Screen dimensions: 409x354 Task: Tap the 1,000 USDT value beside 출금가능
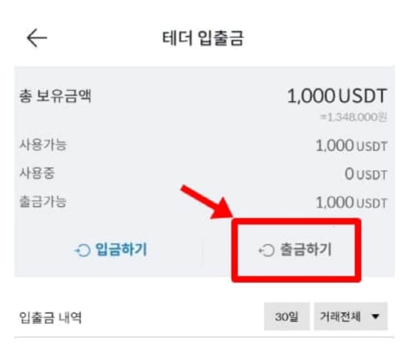coord(351,203)
